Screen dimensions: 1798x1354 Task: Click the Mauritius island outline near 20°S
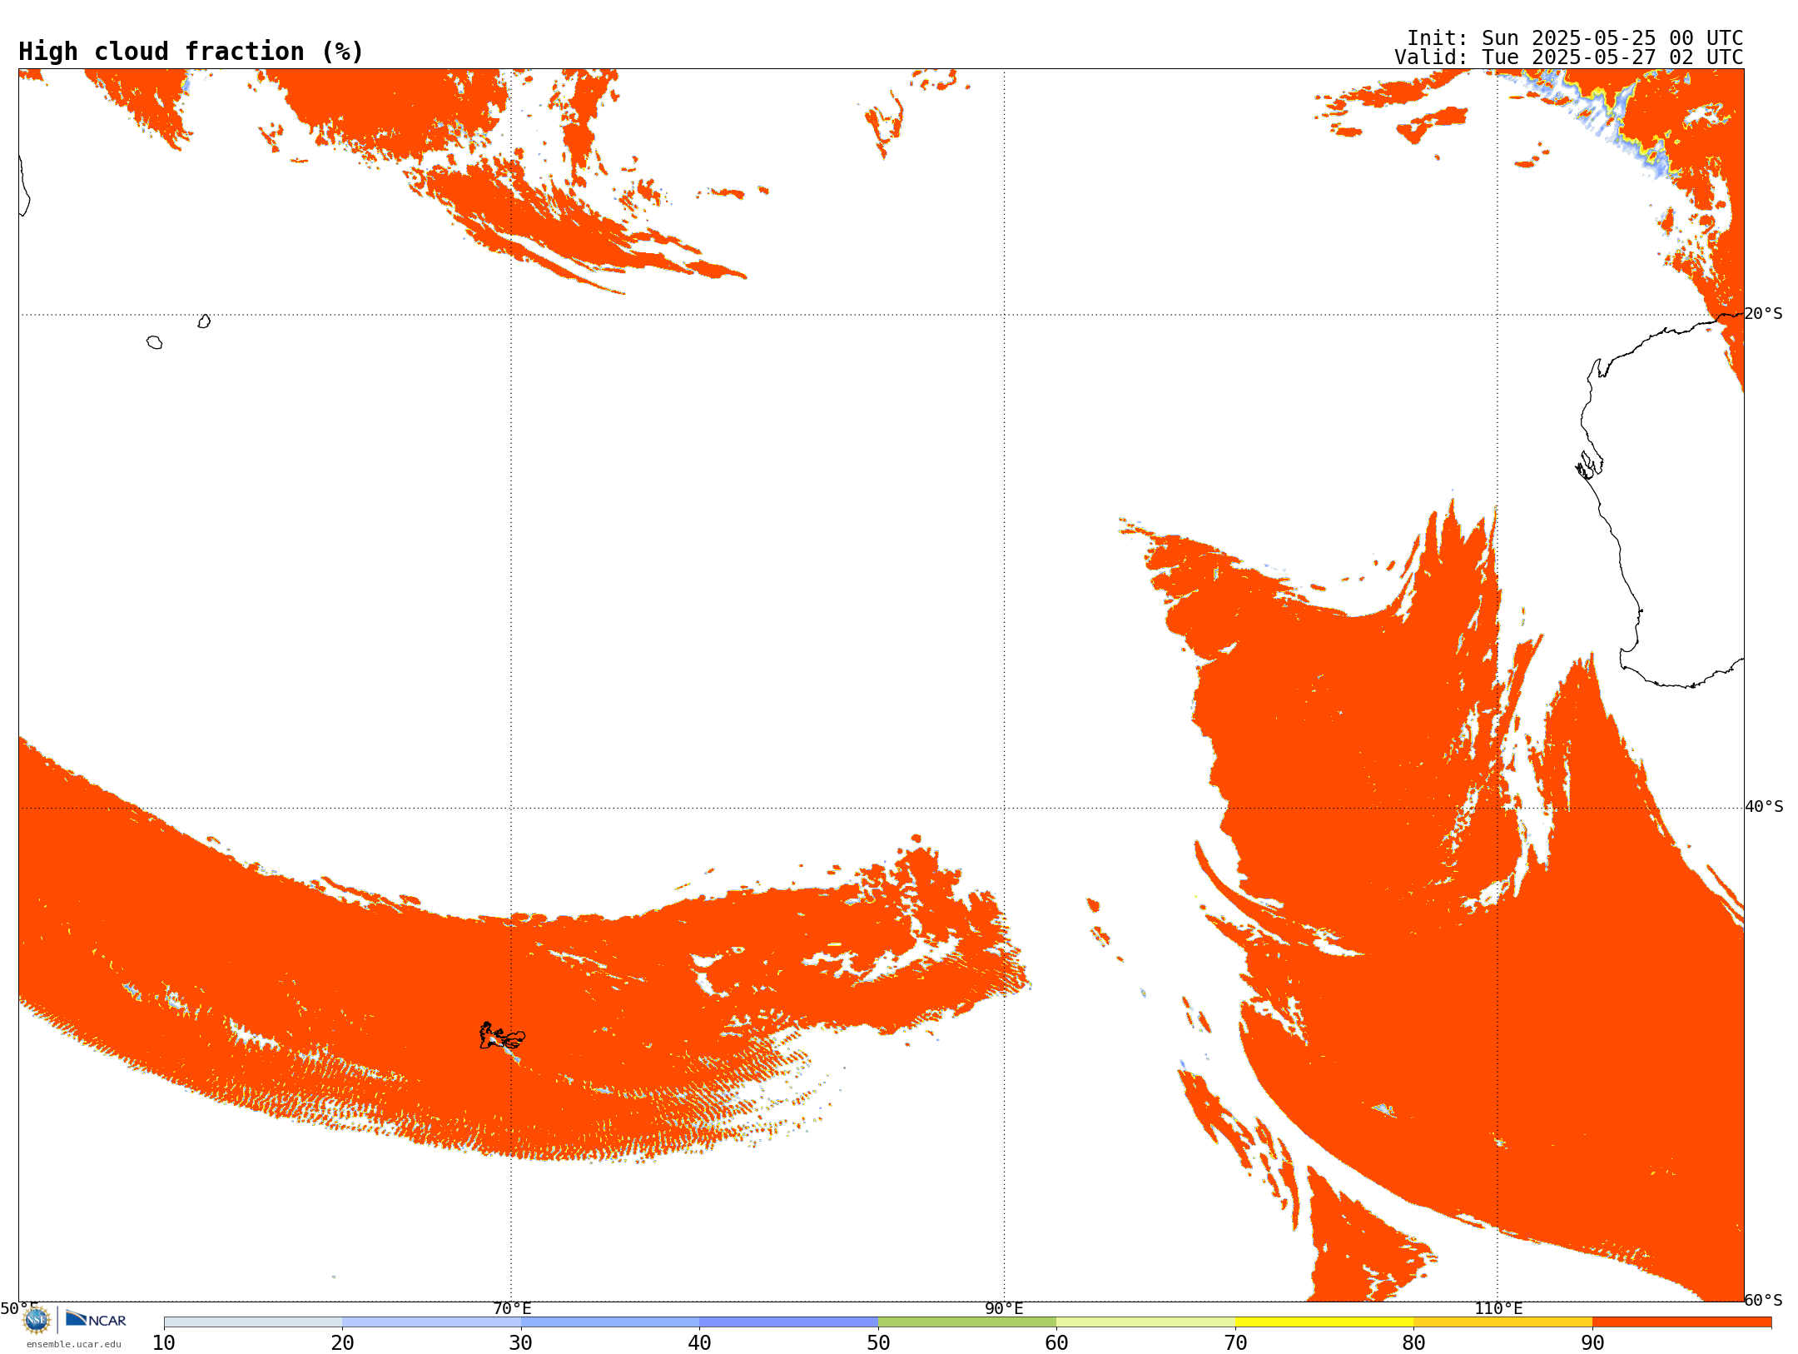204,321
